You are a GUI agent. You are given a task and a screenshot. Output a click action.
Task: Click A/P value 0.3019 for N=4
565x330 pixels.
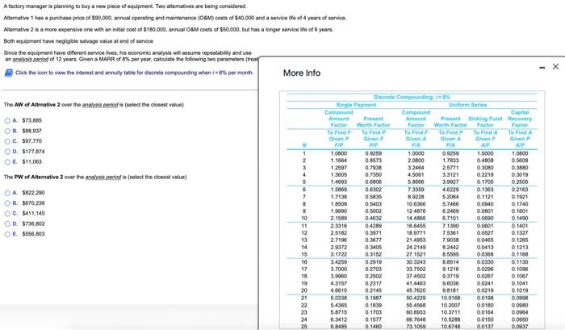pyautogui.click(x=520, y=175)
